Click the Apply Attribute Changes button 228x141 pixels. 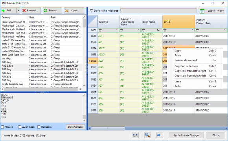(186, 136)
